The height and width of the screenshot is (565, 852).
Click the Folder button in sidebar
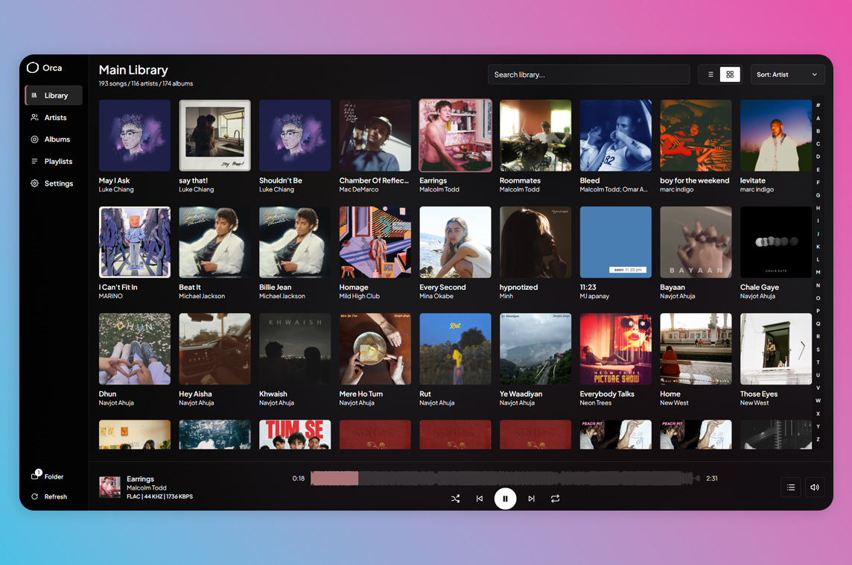click(x=47, y=476)
